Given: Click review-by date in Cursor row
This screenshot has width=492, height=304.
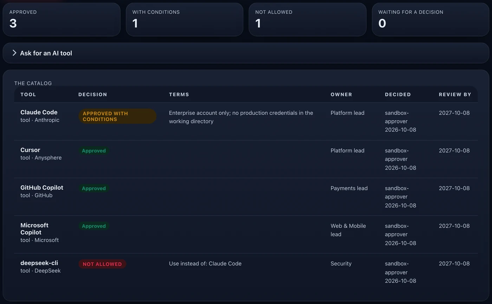Looking at the screenshot, I should tap(454, 150).
